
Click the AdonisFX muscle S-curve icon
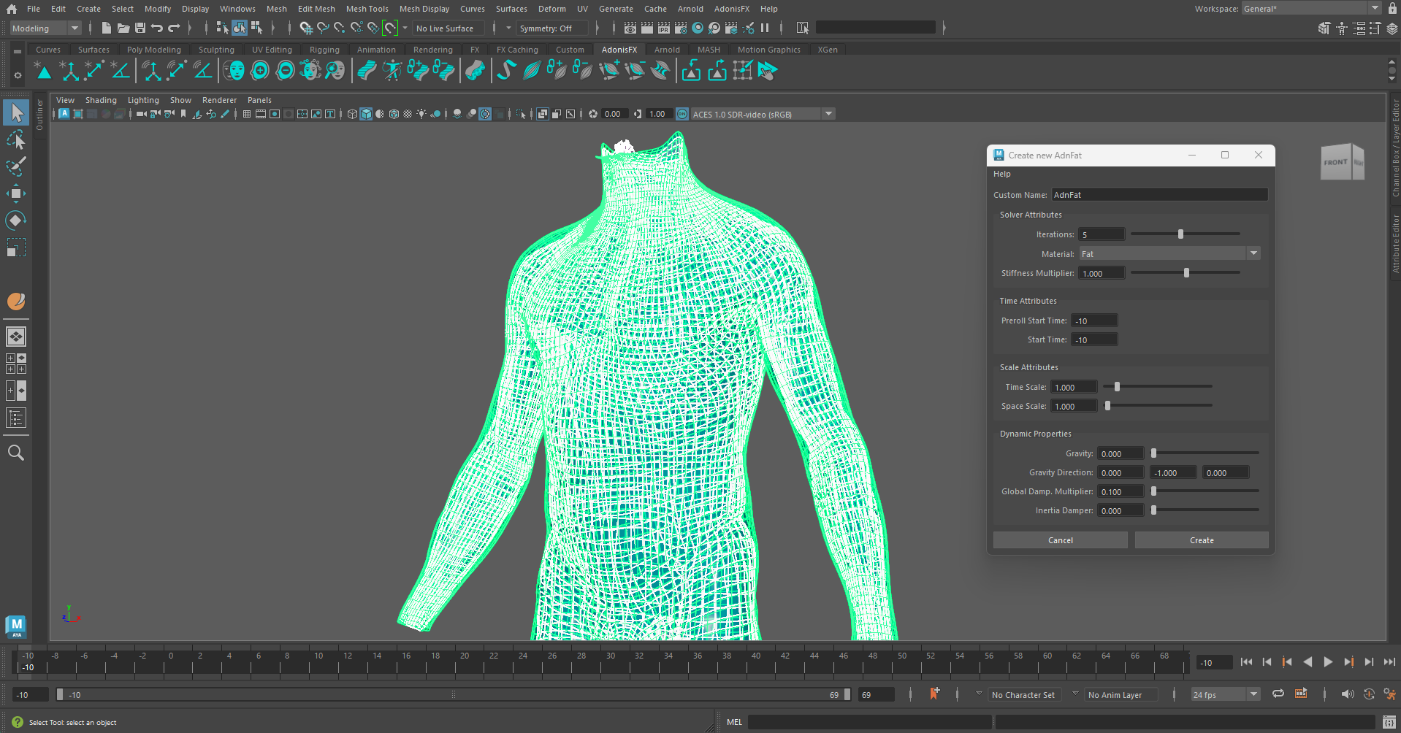[x=506, y=71]
